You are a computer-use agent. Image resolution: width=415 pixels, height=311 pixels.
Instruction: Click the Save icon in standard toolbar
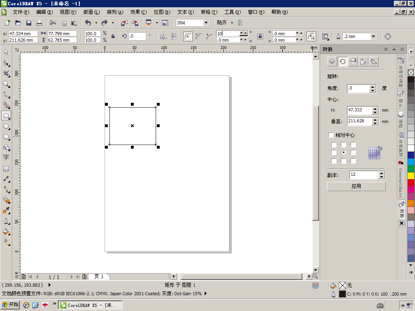pyautogui.click(x=29, y=23)
